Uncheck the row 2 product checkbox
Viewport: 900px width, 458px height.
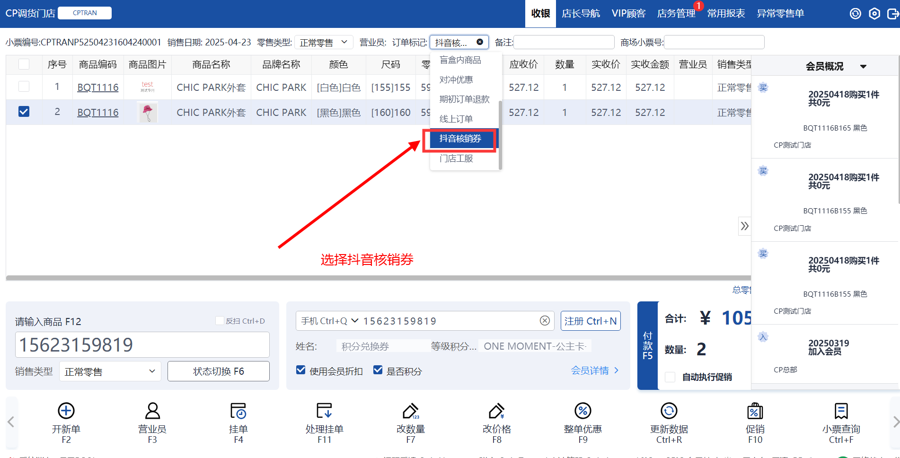pos(24,112)
